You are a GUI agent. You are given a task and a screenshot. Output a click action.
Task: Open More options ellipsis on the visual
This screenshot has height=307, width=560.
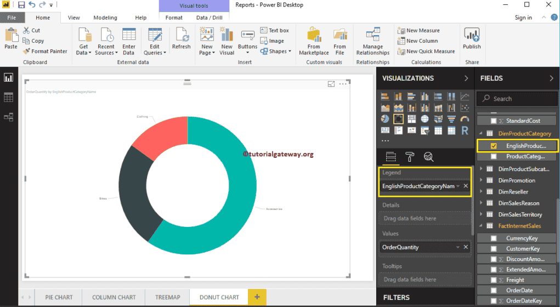tap(342, 84)
